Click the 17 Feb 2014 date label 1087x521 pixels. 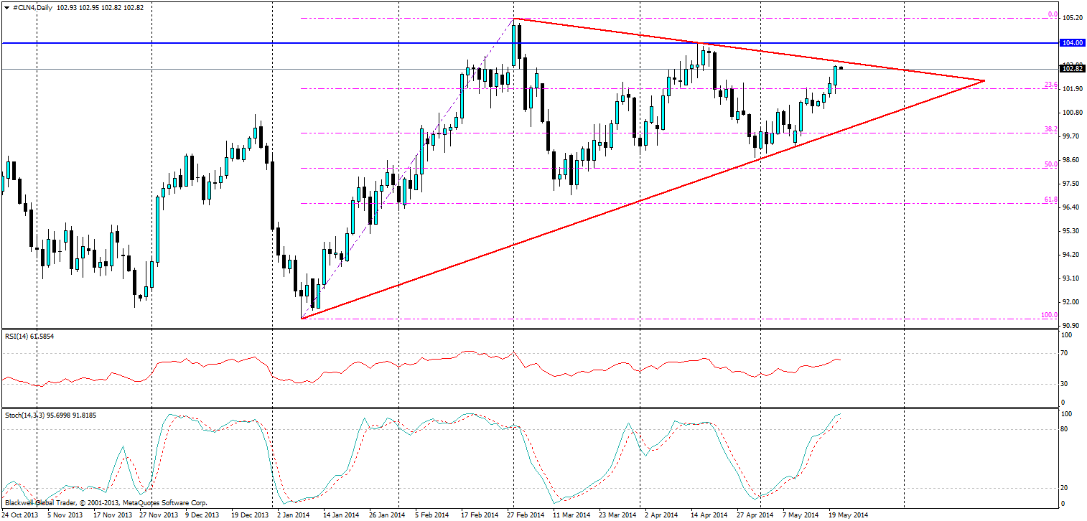pos(480,515)
